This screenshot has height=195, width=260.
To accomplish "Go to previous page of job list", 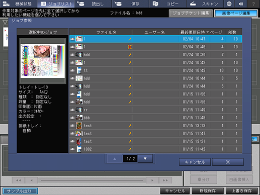I will click(115, 159).
